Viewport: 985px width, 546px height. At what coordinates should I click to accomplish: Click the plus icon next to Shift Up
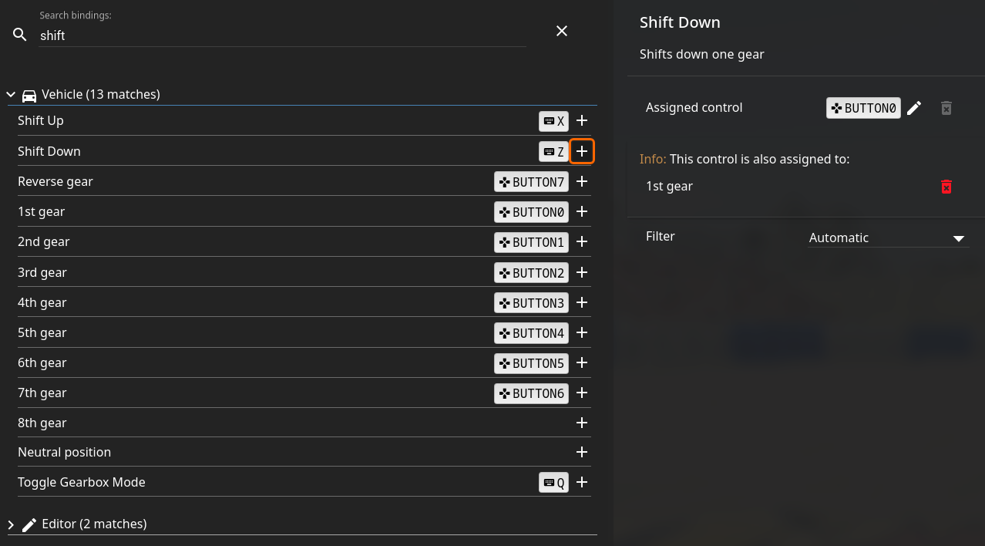582,121
